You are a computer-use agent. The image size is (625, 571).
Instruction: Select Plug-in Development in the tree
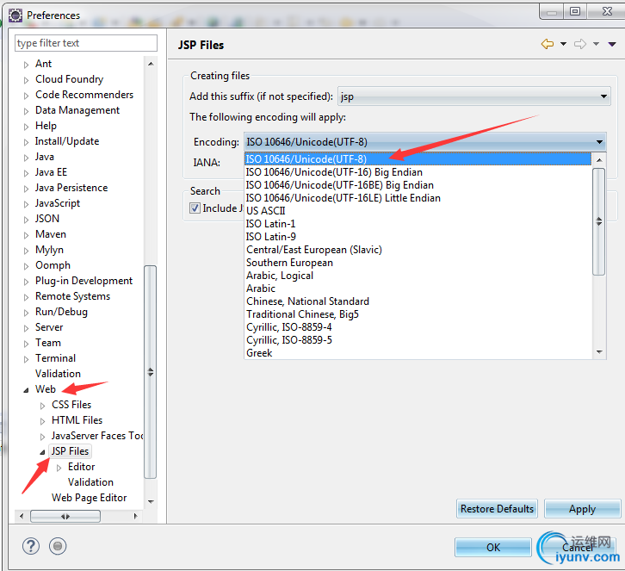pos(84,281)
